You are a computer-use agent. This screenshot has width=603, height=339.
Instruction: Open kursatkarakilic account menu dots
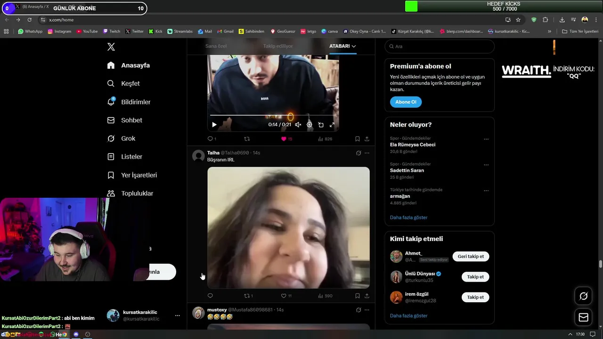coord(177,315)
